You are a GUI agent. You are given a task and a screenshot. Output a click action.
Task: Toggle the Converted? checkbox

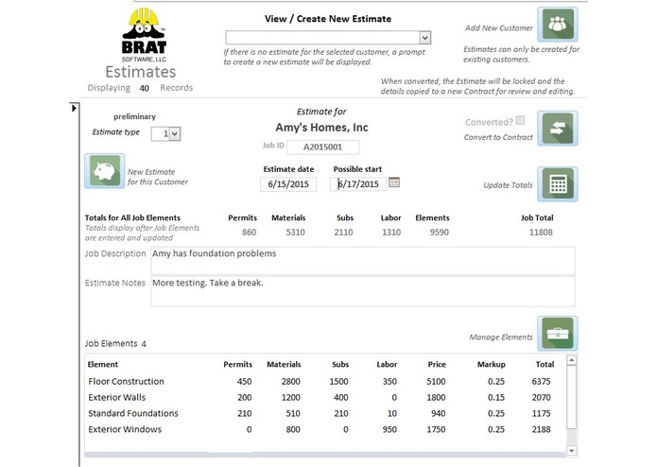(521, 121)
